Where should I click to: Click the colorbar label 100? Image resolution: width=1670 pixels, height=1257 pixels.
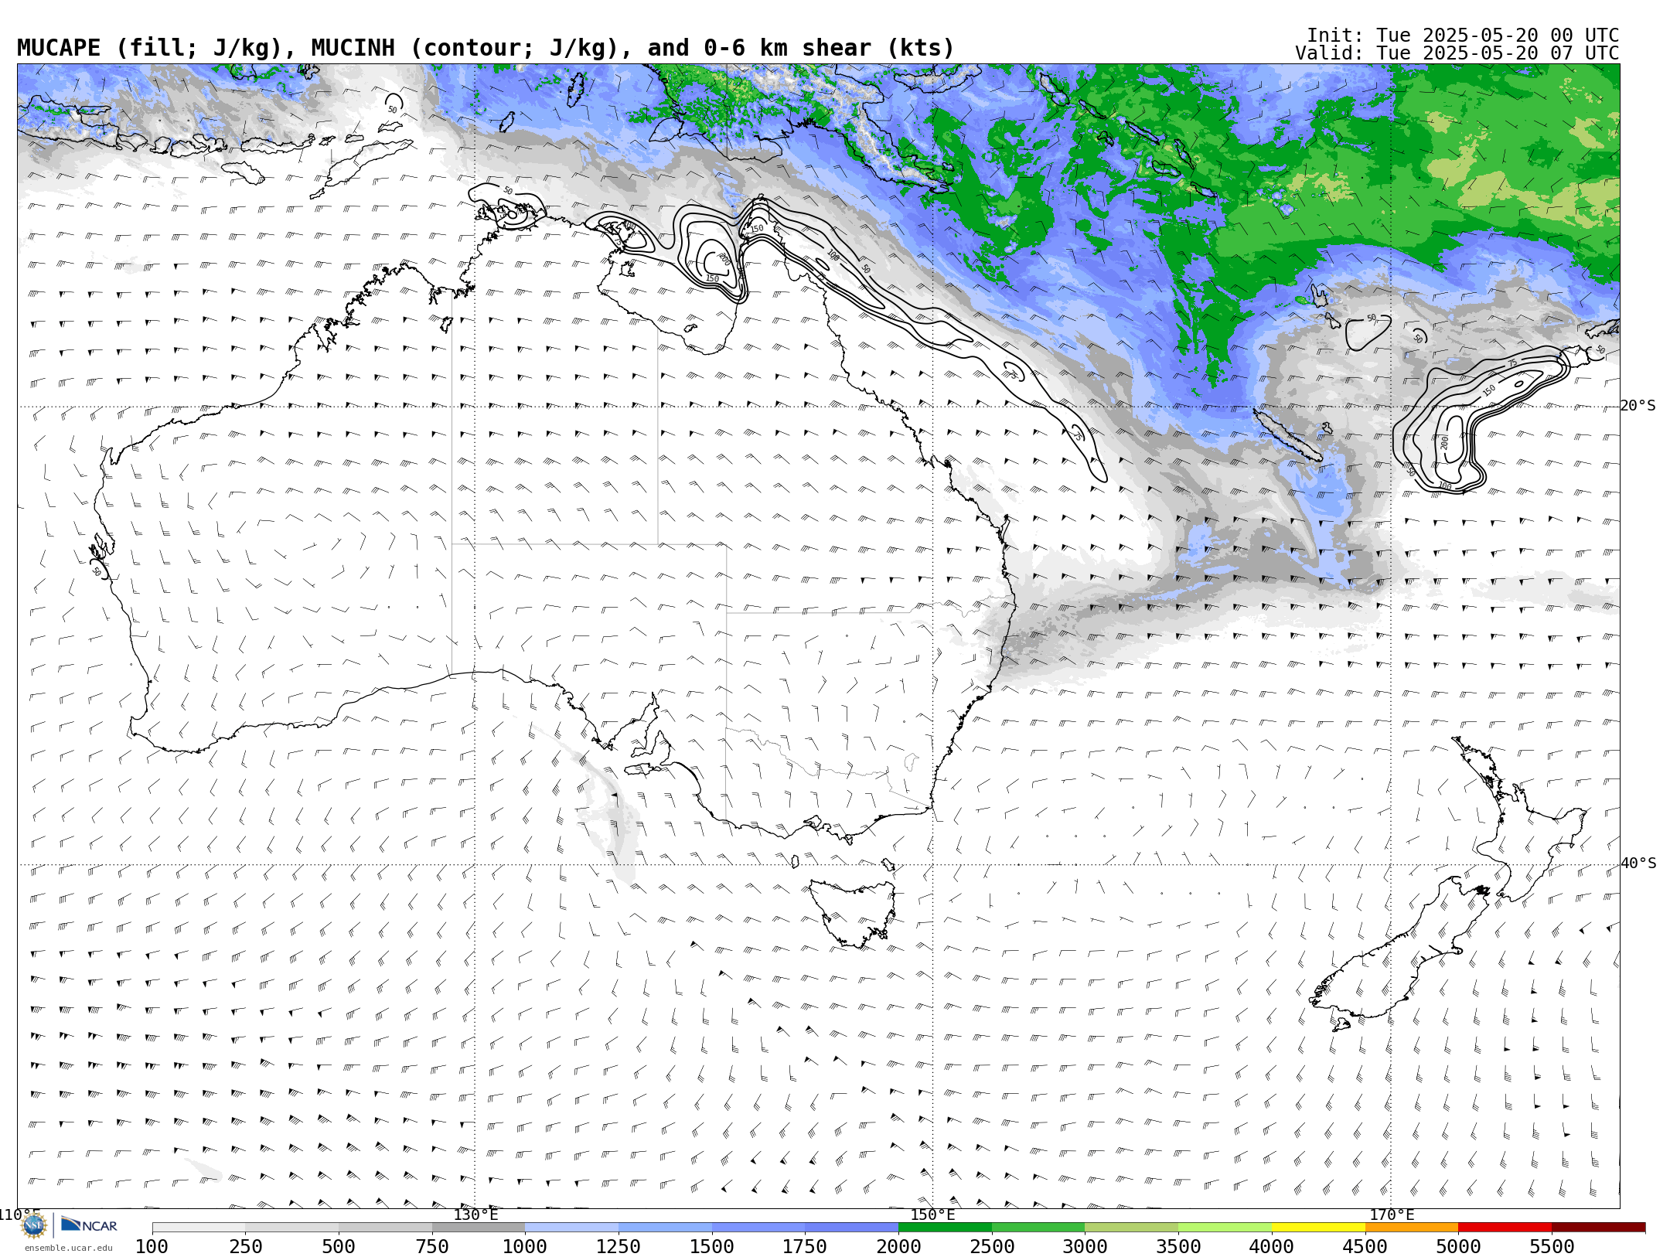pos(152,1247)
